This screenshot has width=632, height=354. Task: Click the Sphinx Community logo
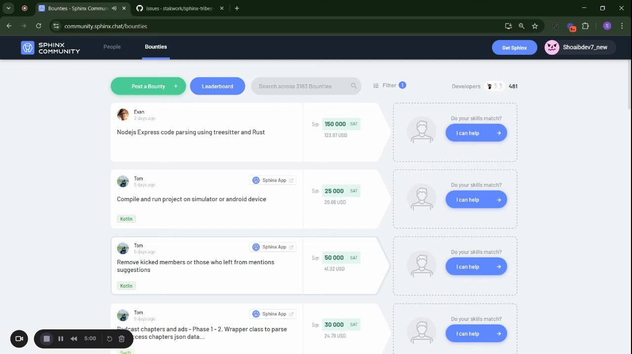coord(50,47)
